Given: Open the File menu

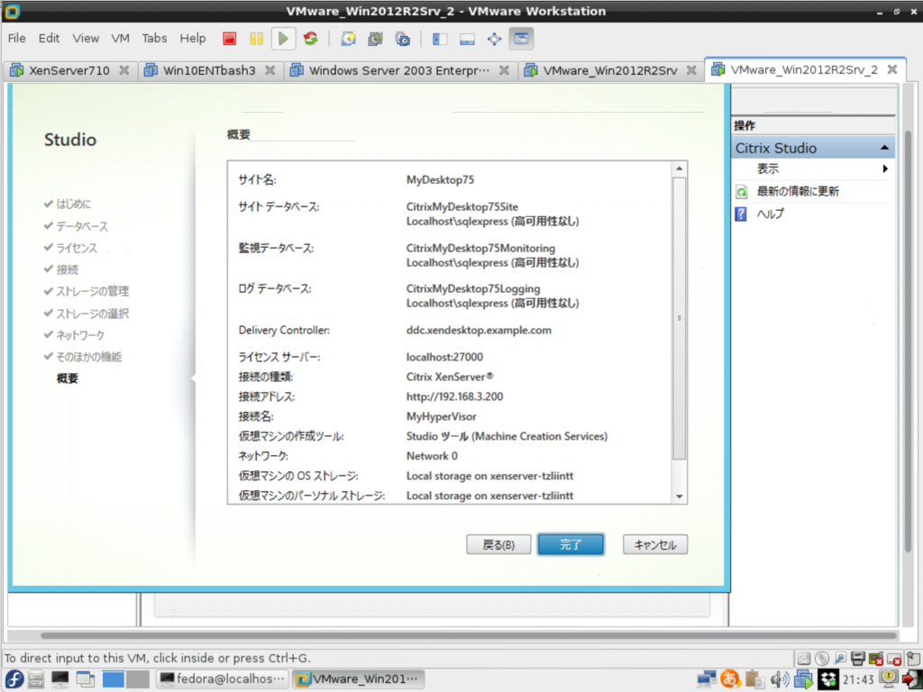Looking at the screenshot, I should pyautogui.click(x=16, y=38).
